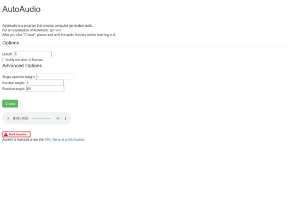Click the audio progress slider
This screenshot has height=221, width=295.
click(x=42, y=118)
